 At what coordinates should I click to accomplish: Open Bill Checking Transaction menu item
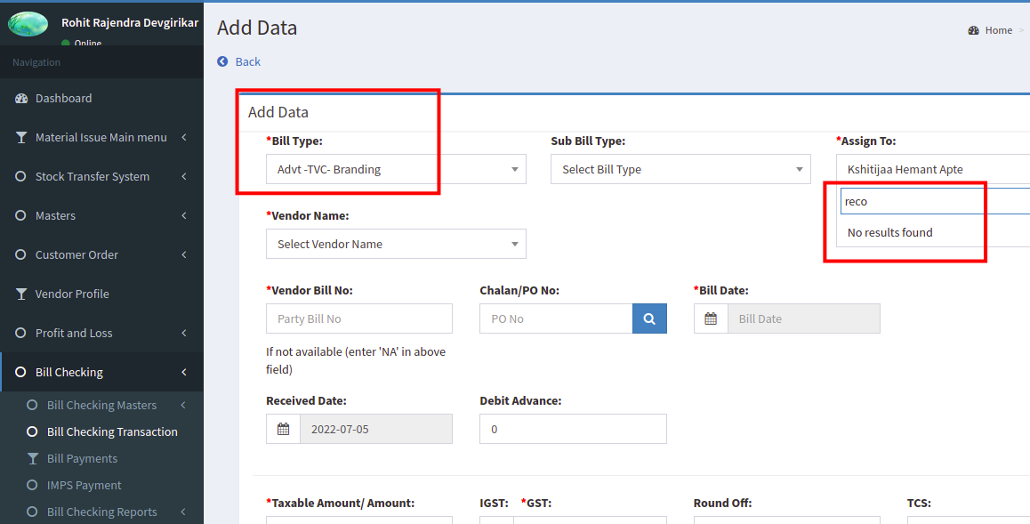[112, 431]
